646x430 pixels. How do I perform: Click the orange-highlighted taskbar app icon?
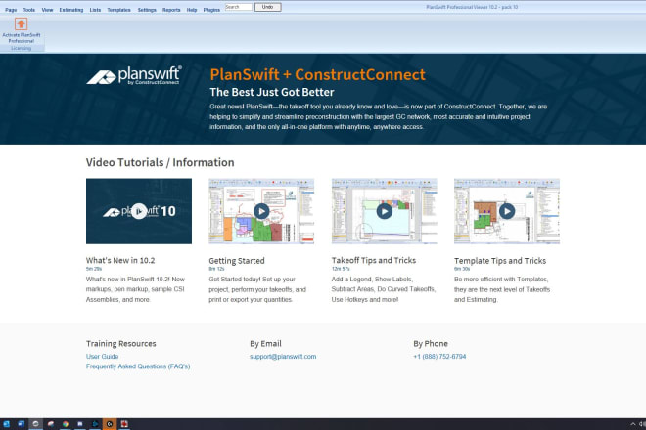click(110, 424)
